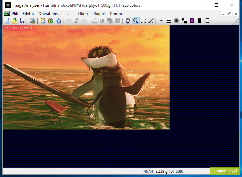Viewport: 242px width, 177px height.
Task: Minimize the inner document window
Action: click(x=223, y=14)
